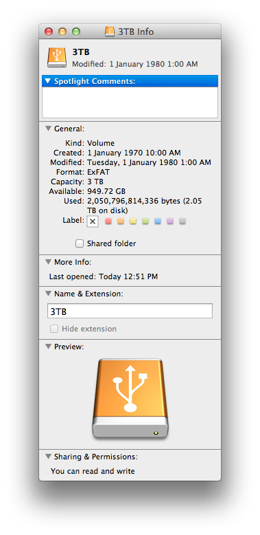This screenshot has width=260, height=535.
Task: Minimize the 3TB Info window
Action: click(x=62, y=32)
